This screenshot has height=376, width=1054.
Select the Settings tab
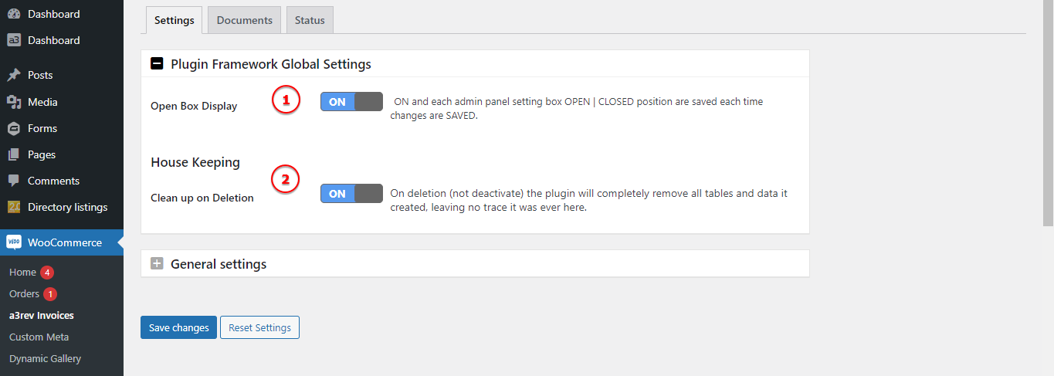tap(174, 20)
